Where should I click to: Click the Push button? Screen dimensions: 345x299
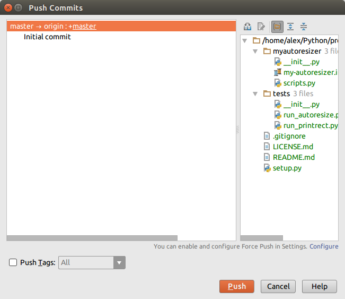pos(237,286)
